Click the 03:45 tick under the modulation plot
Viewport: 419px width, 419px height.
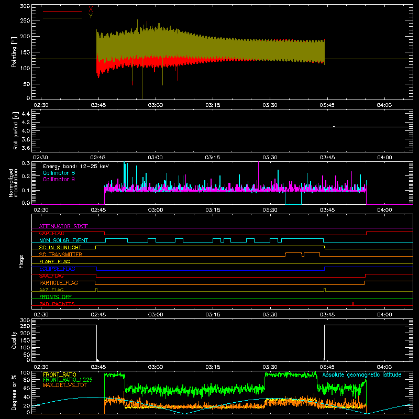pos(327,210)
